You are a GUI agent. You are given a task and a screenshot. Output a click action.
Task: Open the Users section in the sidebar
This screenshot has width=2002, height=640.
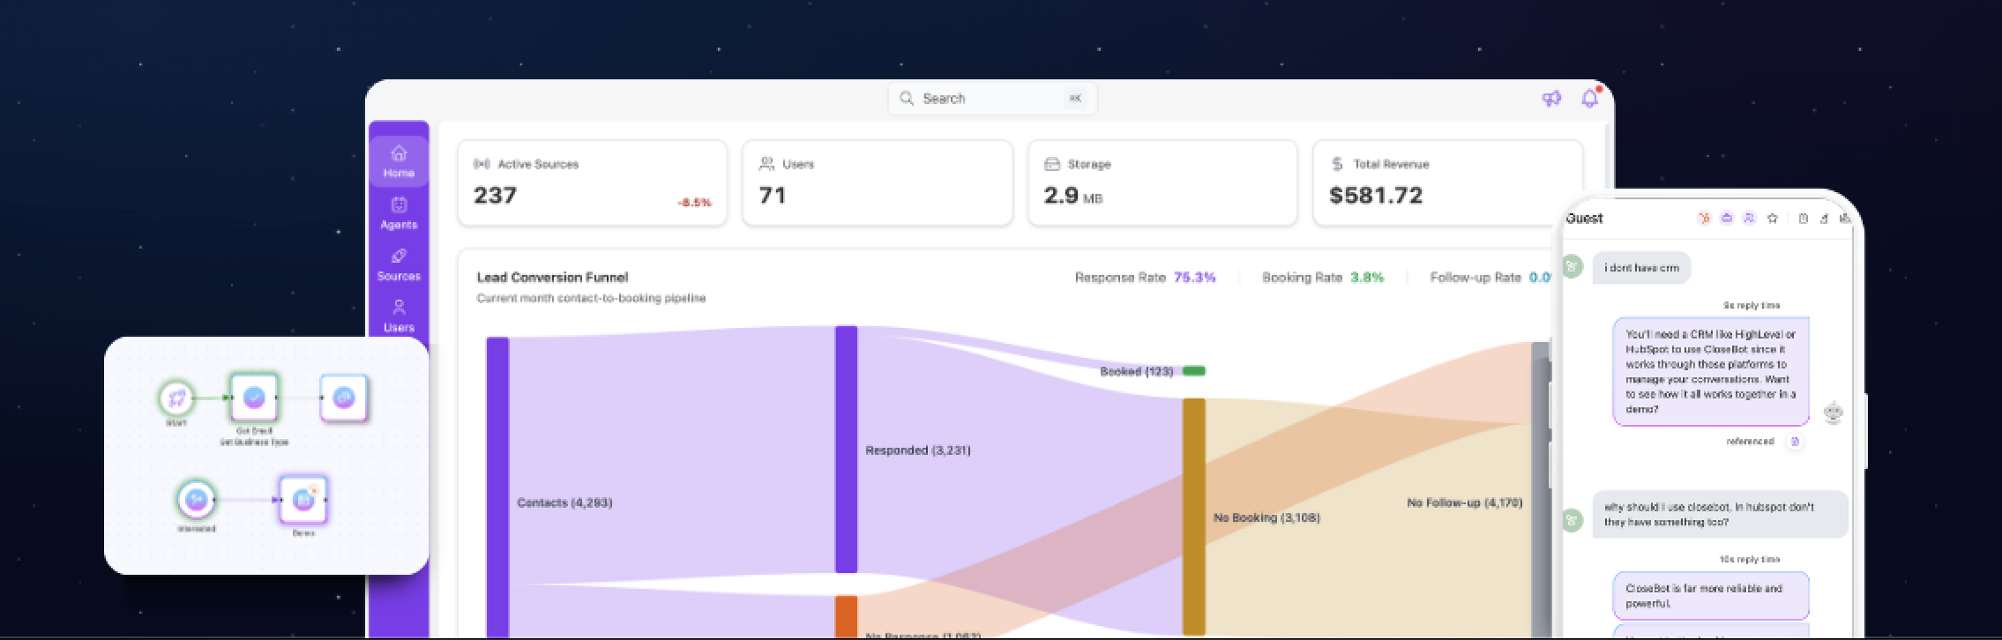(x=399, y=316)
